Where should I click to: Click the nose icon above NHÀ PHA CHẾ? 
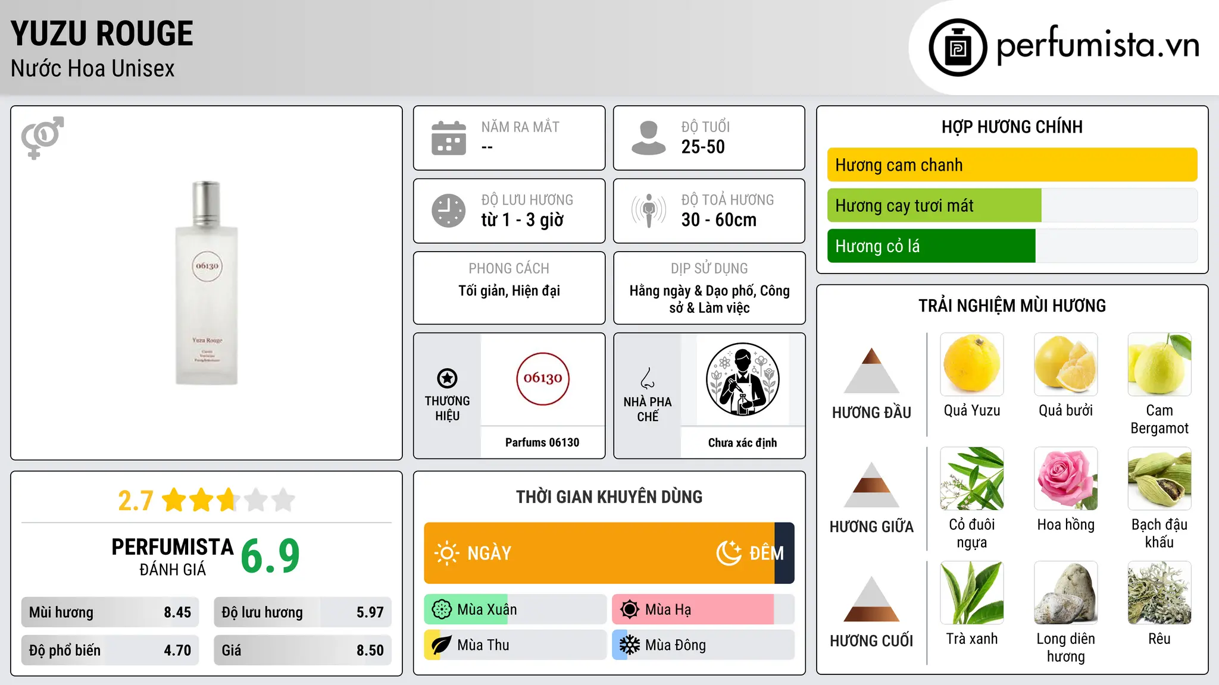pyautogui.click(x=647, y=378)
